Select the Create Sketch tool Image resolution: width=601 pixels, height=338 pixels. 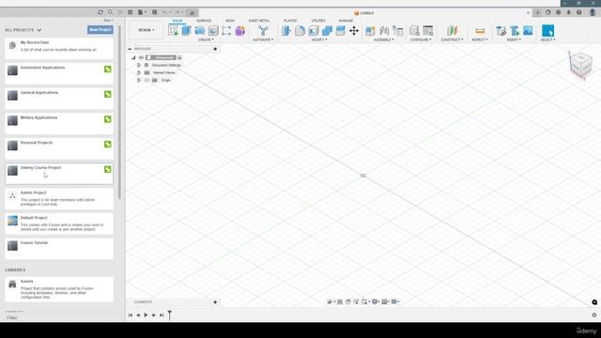pyautogui.click(x=173, y=31)
